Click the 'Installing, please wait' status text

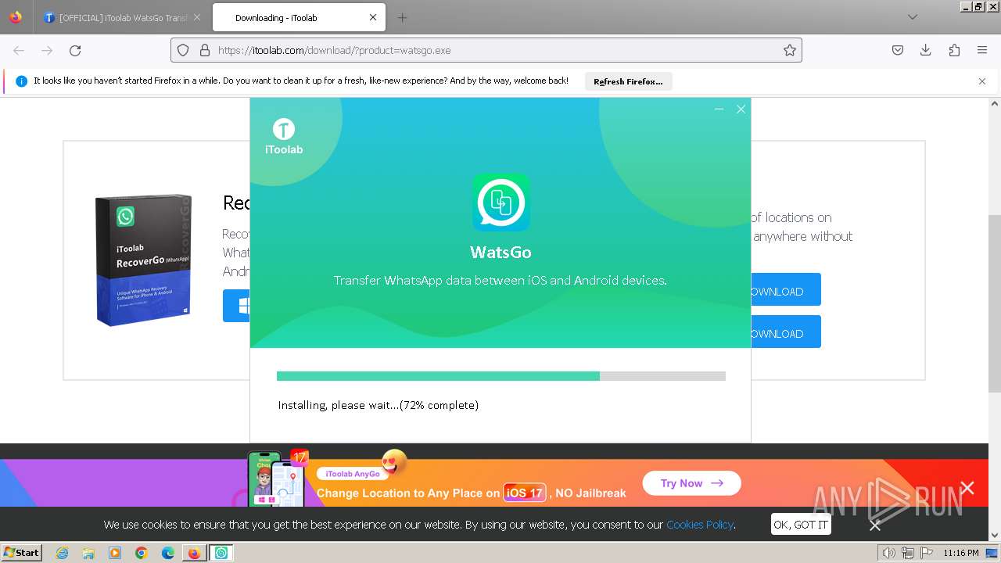(x=379, y=405)
